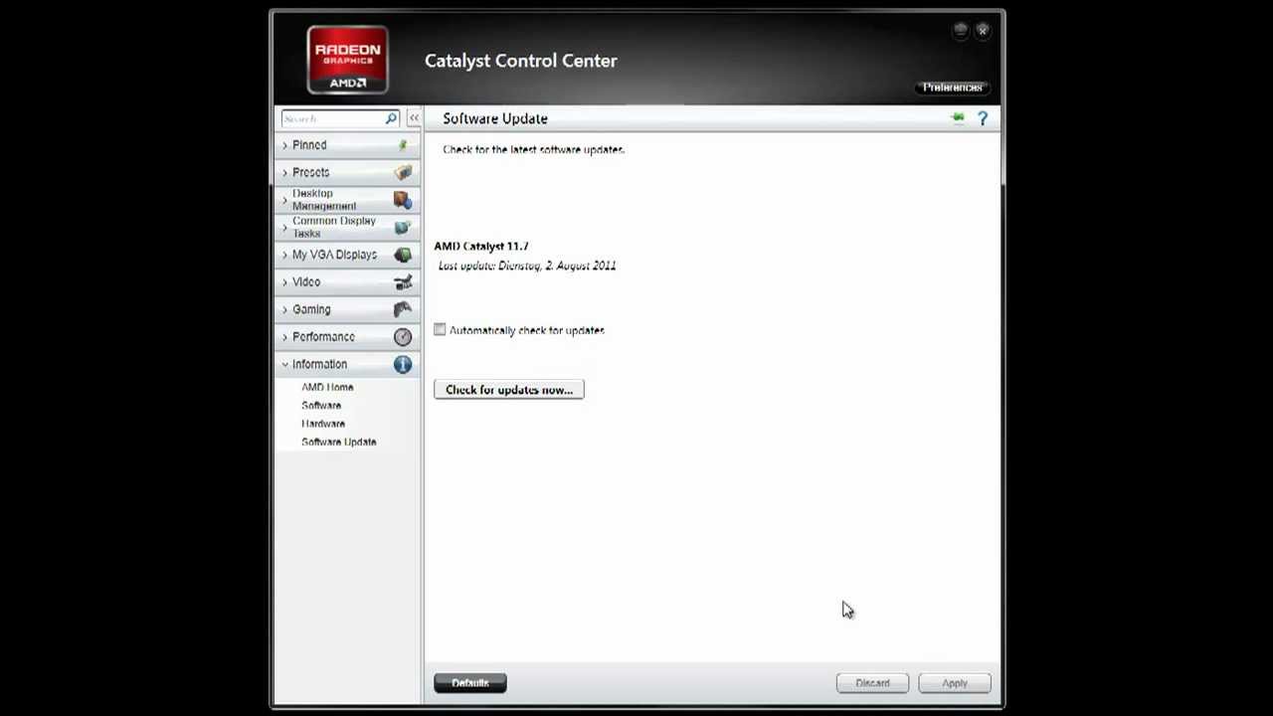Expand the Video section arrow
Viewport: 1273px width, 716px height.
pyautogui.click(x=284, y=282)
